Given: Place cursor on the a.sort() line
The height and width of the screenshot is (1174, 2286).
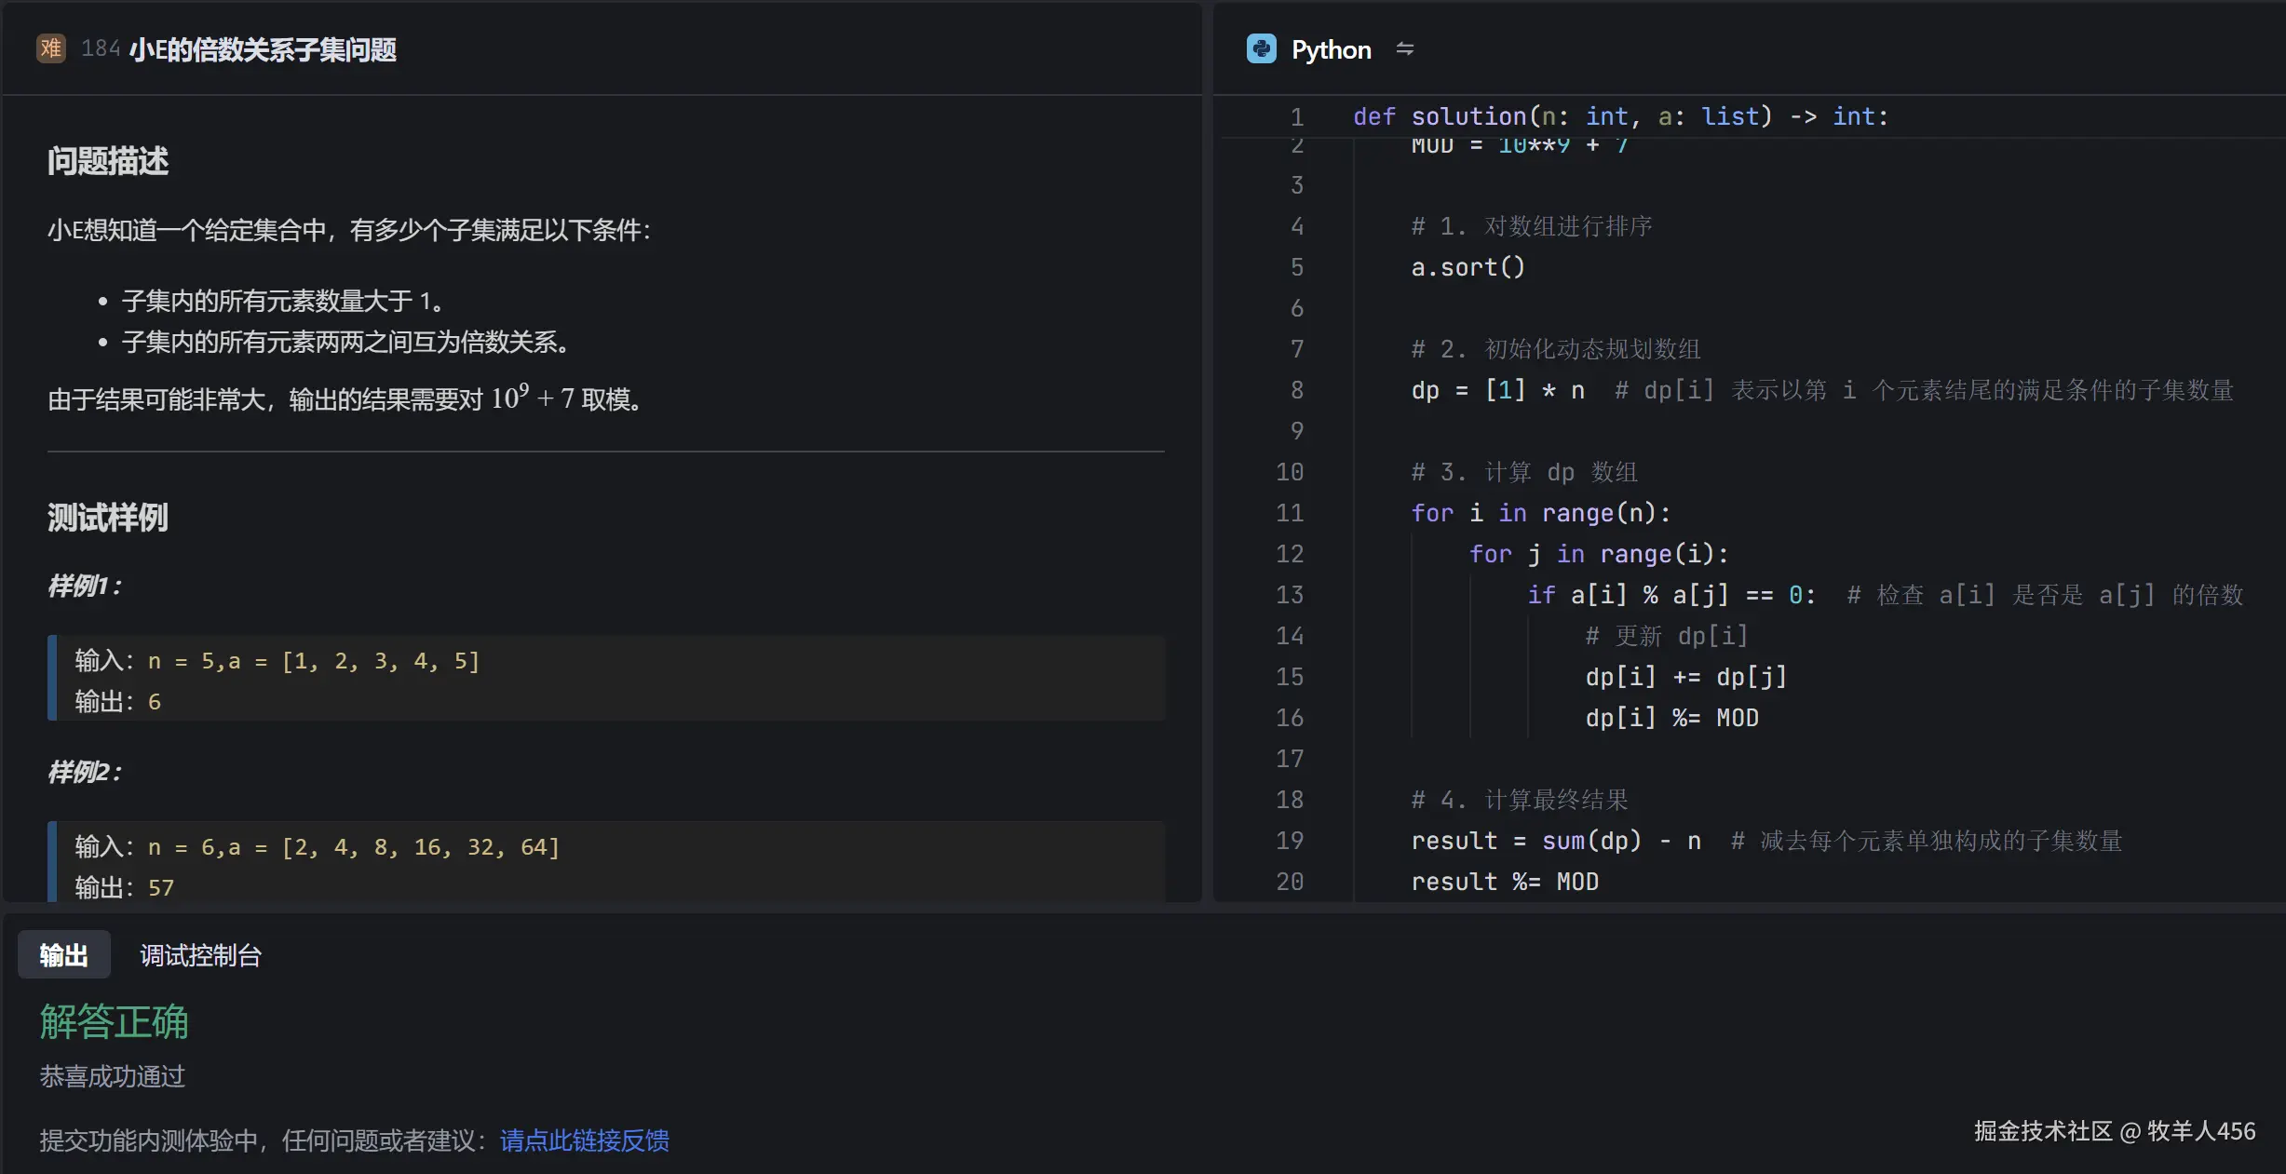Looking at the screenshot, I should (x=1468, y=267).
